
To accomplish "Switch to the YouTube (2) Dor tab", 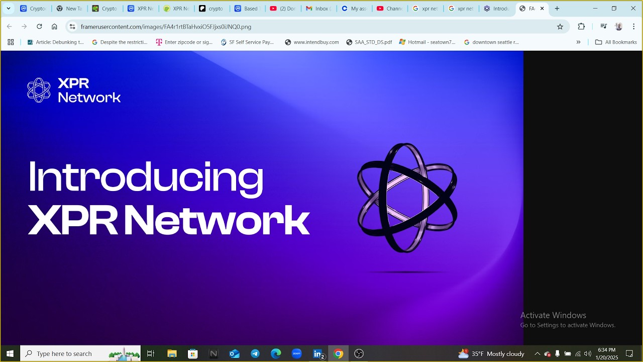I will (x=283, y=9).
